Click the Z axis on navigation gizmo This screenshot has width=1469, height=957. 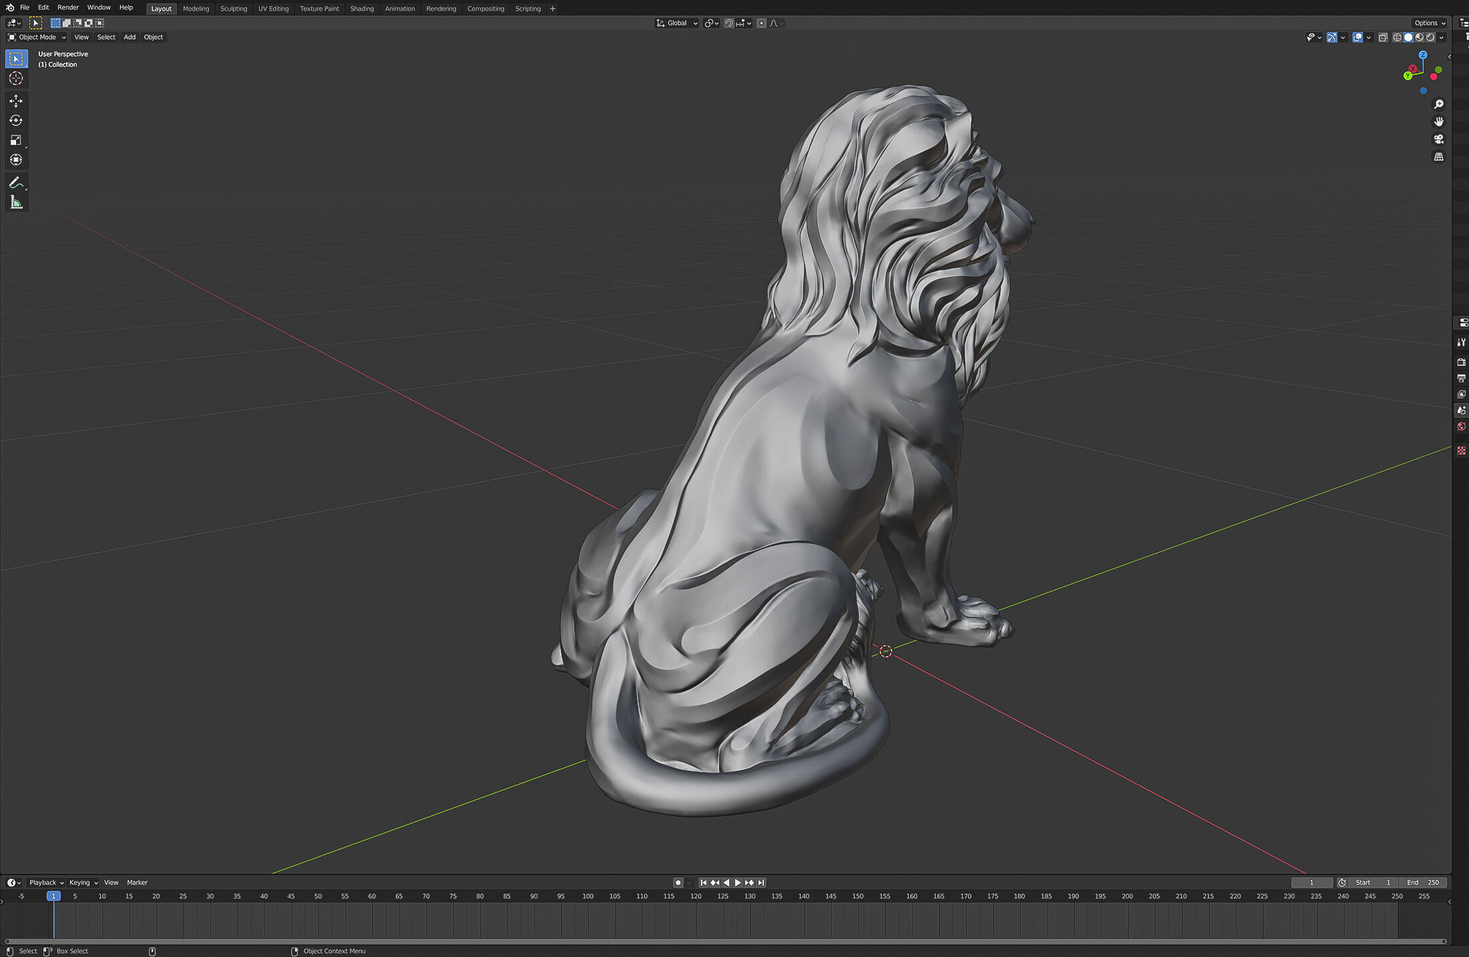tap(1423, 55)
